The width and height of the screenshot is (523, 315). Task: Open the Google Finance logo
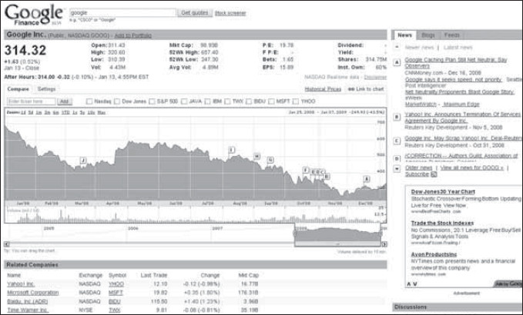33,15
